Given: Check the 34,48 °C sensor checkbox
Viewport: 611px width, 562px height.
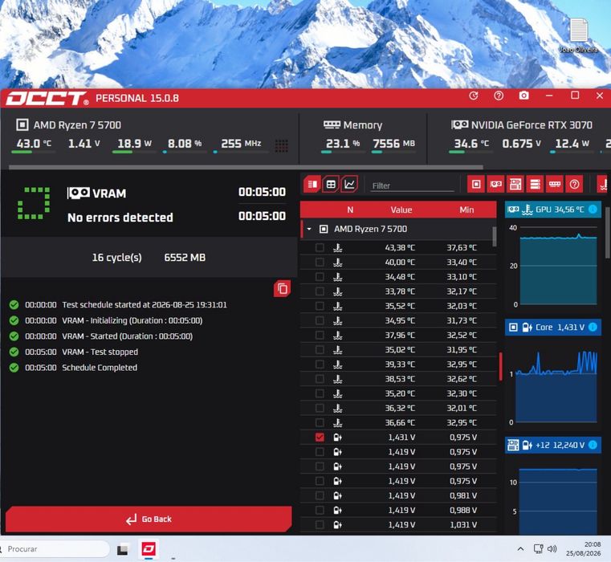Looking at the screenshot, I should (320, 277).
